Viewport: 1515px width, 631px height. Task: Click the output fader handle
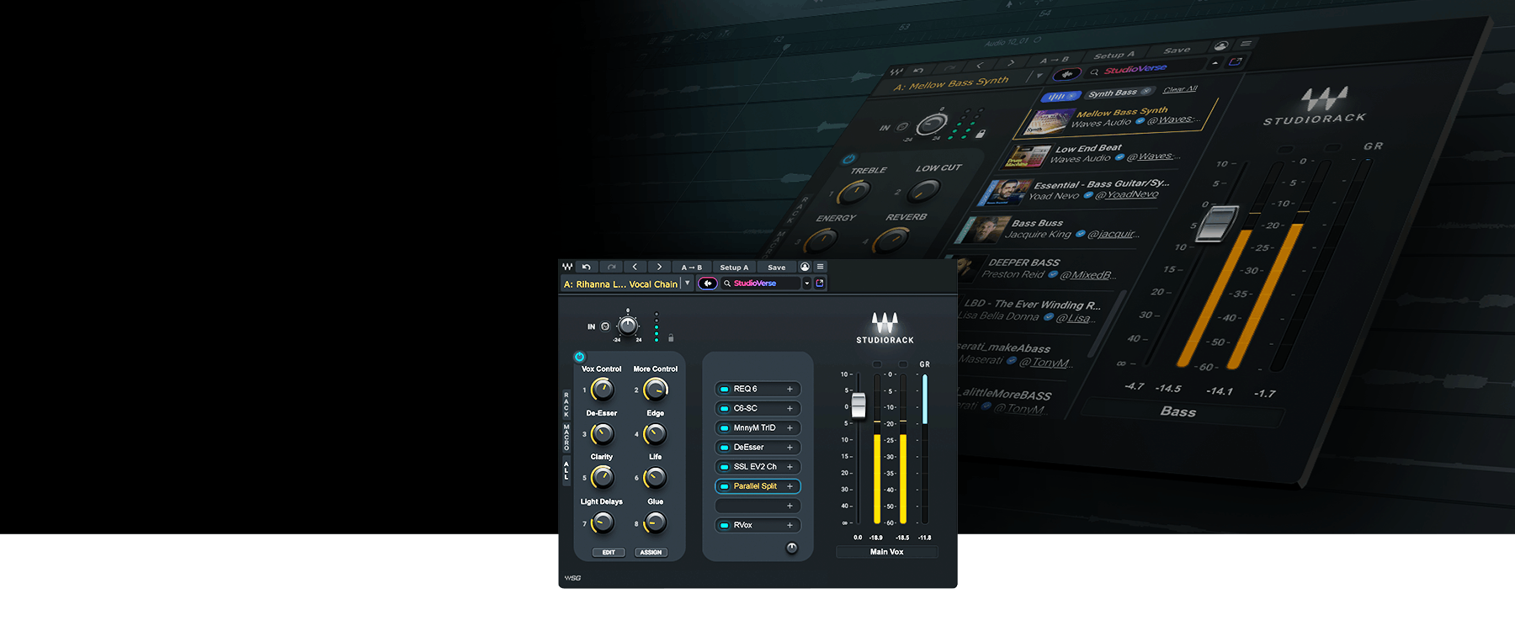858,406
